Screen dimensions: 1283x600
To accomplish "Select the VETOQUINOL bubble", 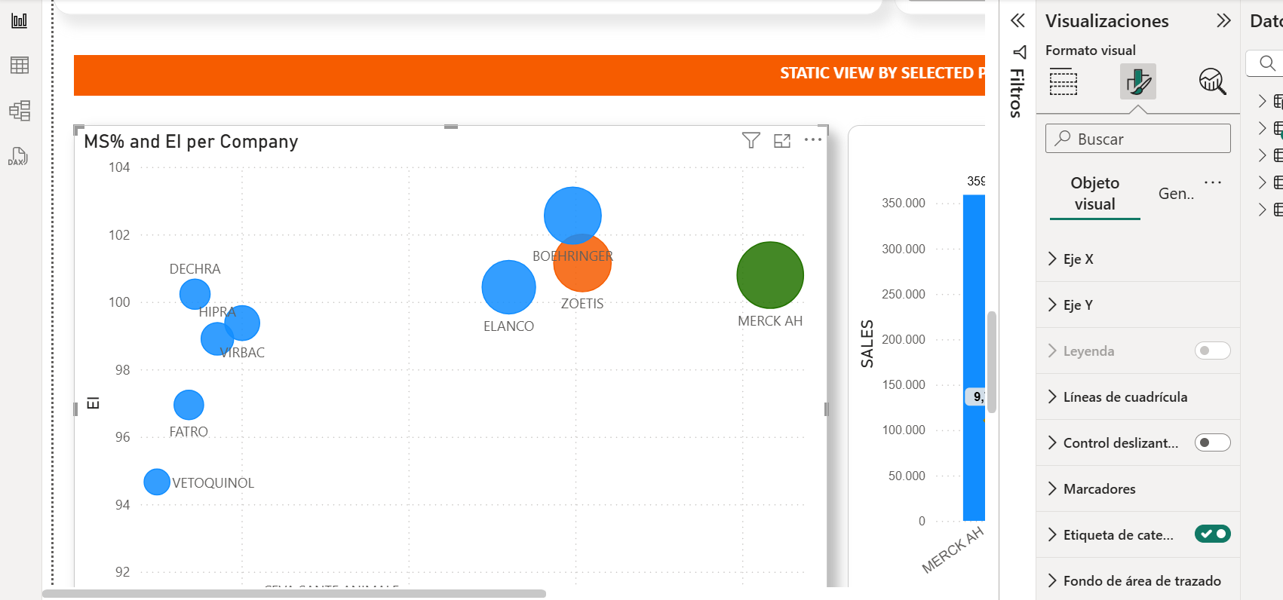I will (157, 482).
